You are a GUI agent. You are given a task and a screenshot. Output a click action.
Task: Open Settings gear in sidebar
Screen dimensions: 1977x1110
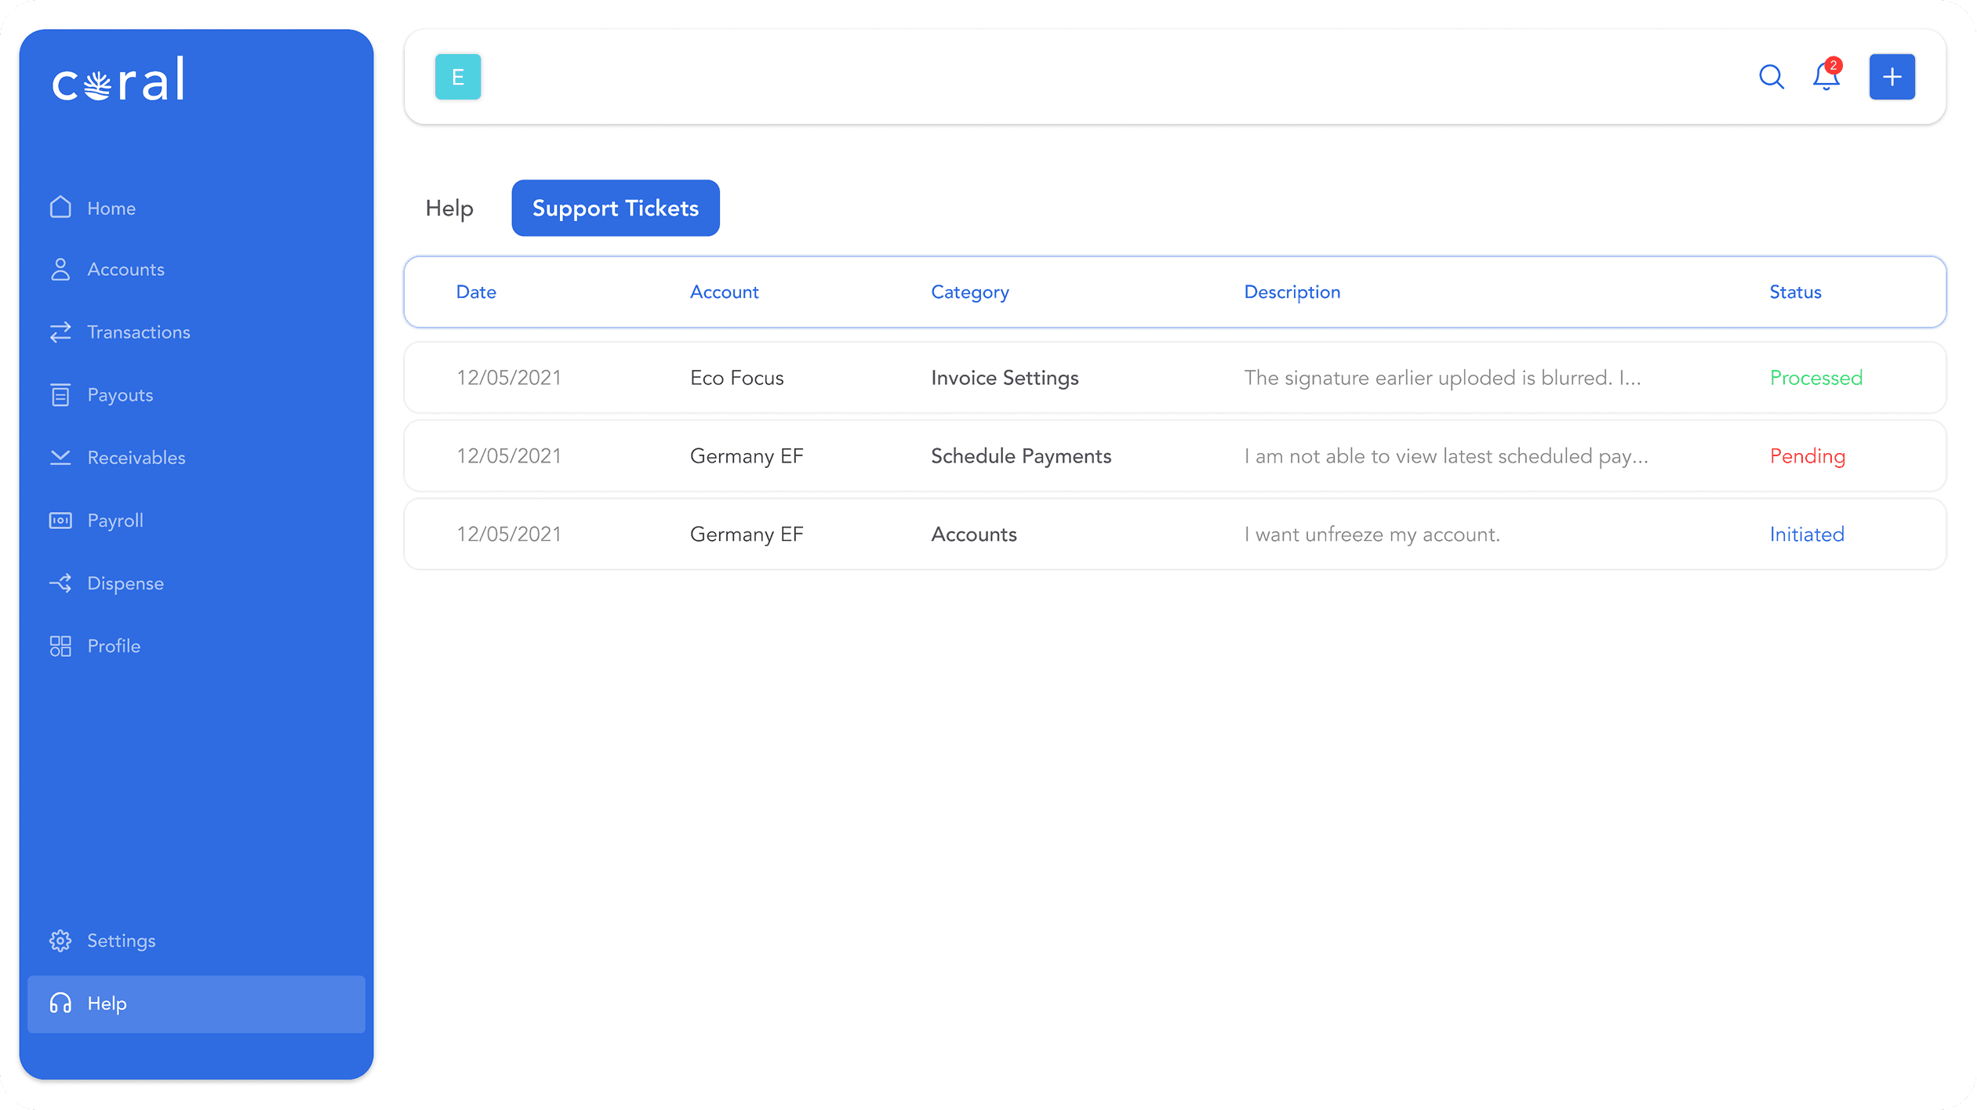121,941
